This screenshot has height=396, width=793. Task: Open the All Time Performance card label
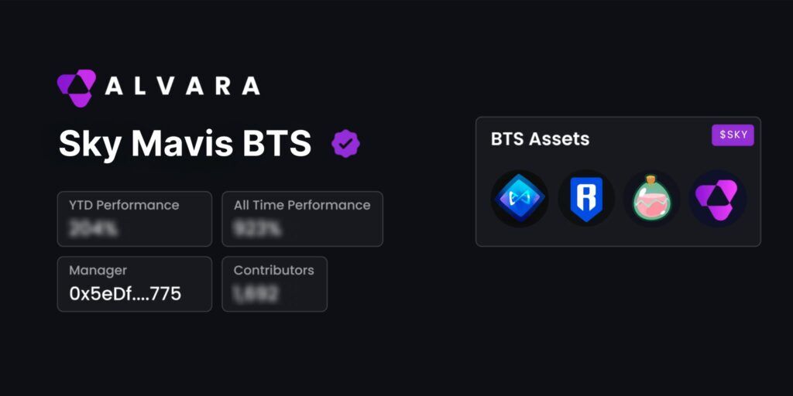[x=302, y=206]
